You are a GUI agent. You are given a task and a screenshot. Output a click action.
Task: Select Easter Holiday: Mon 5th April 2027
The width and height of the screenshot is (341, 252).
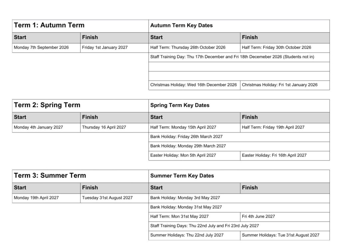pos(183,155)
